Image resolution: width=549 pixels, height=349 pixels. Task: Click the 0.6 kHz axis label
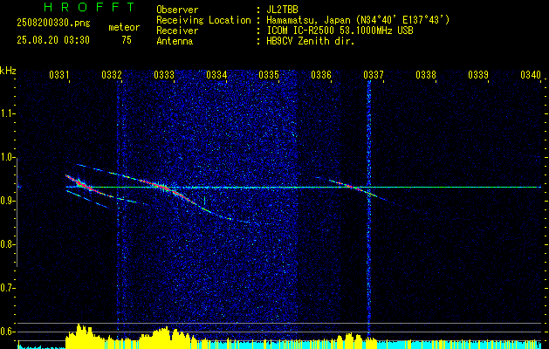7,332
